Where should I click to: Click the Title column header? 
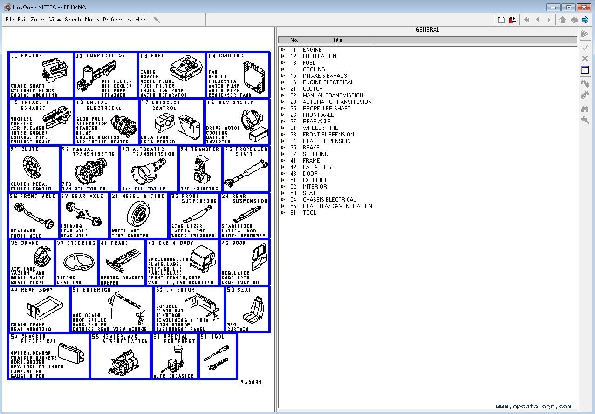[x=337, y=40]
